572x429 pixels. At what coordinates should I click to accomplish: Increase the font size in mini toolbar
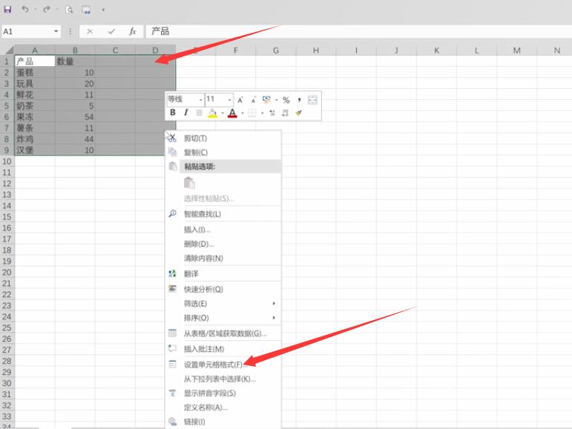click(x=240, y=100)
